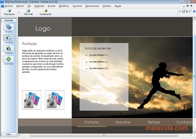Open the Insertar menu
Image resolution: width=196 pixels, height=139 pixels.
[x=52, y=6]
